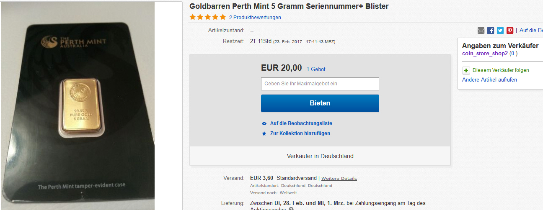543x210 pixels.
Task: Click the maximum bid input field
Action: pos(320,84)
